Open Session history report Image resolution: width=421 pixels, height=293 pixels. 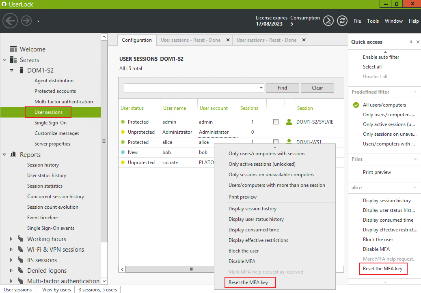coord(43,165)
